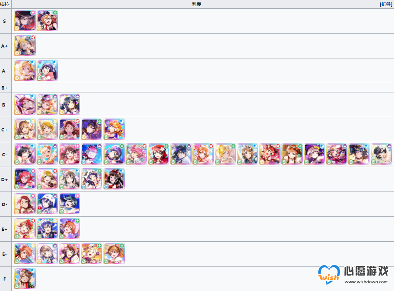The height and width of the screenshot is (291, 394).
Task: Select the only card in tier A+
Action: point(25,45)
